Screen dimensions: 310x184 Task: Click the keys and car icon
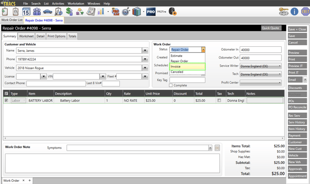(284, 12)
